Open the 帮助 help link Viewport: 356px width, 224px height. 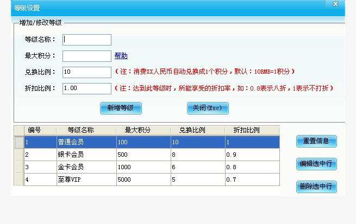(x=121, y=56)
